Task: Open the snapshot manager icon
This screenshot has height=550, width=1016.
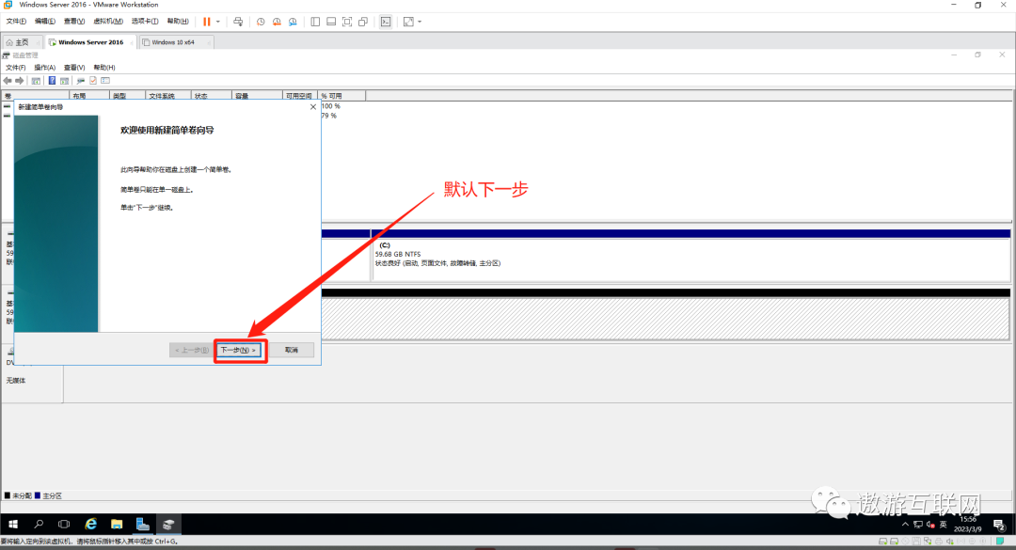Action: click(293, 22)
